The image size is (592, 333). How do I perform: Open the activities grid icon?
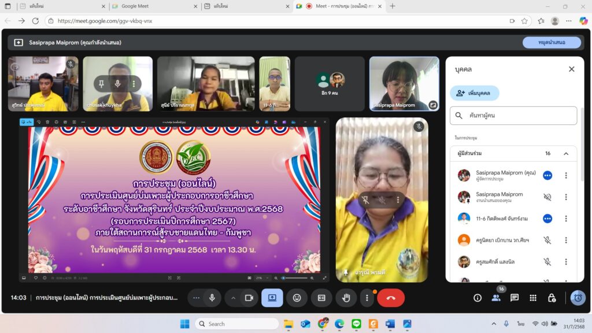click(x=533, y=298)
